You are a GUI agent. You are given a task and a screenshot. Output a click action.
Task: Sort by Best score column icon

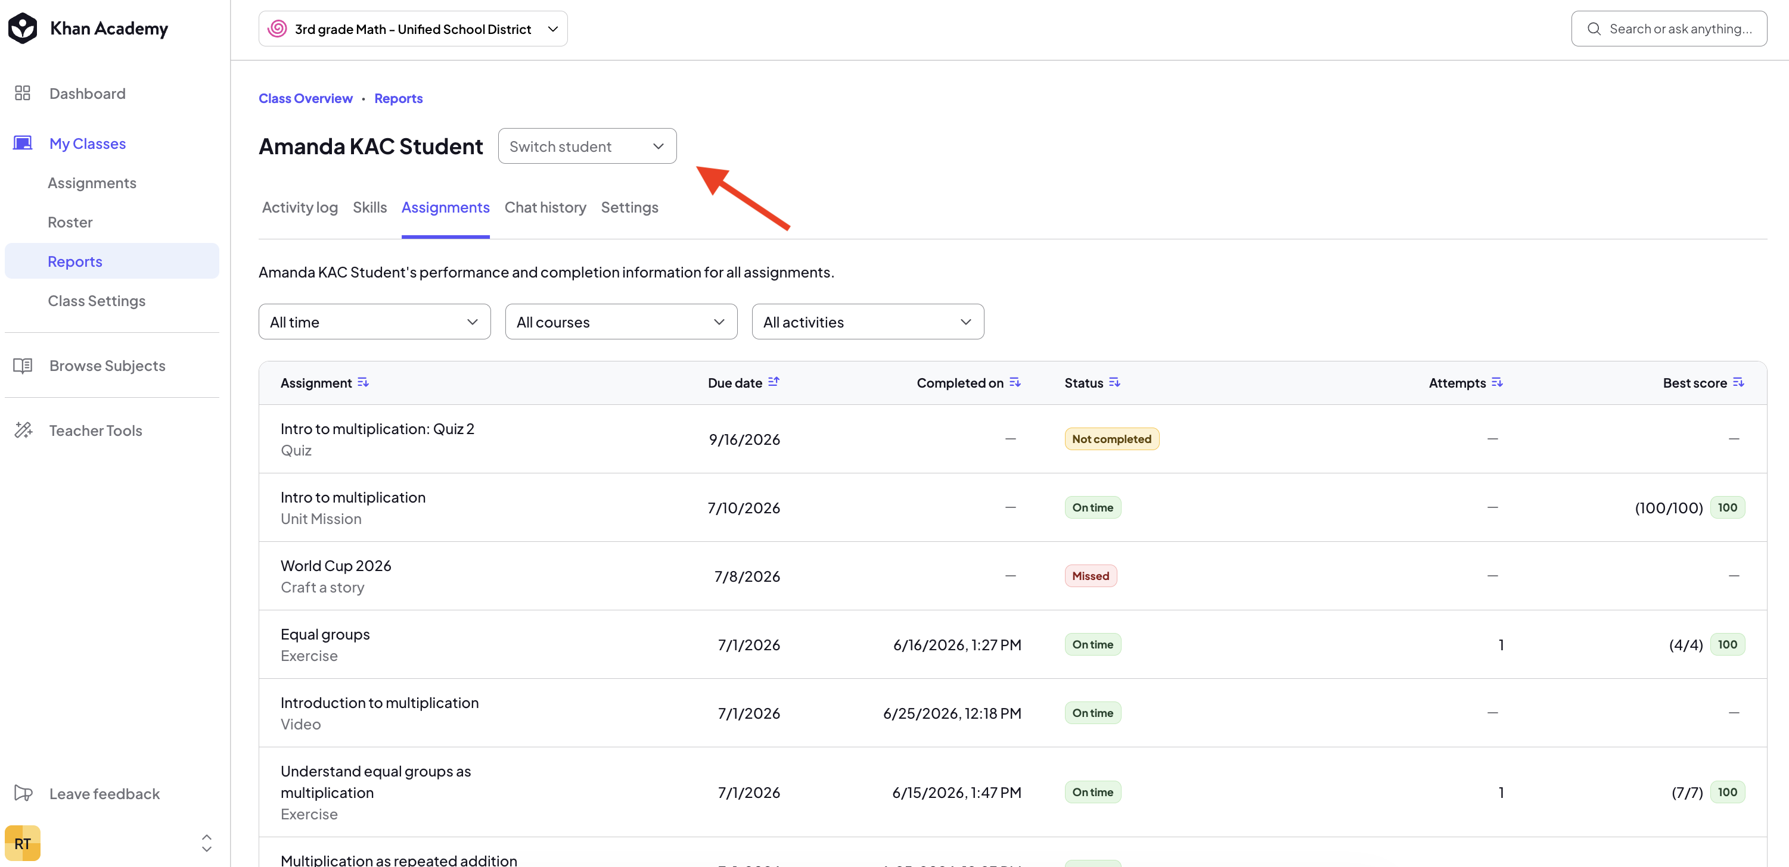1738,382
